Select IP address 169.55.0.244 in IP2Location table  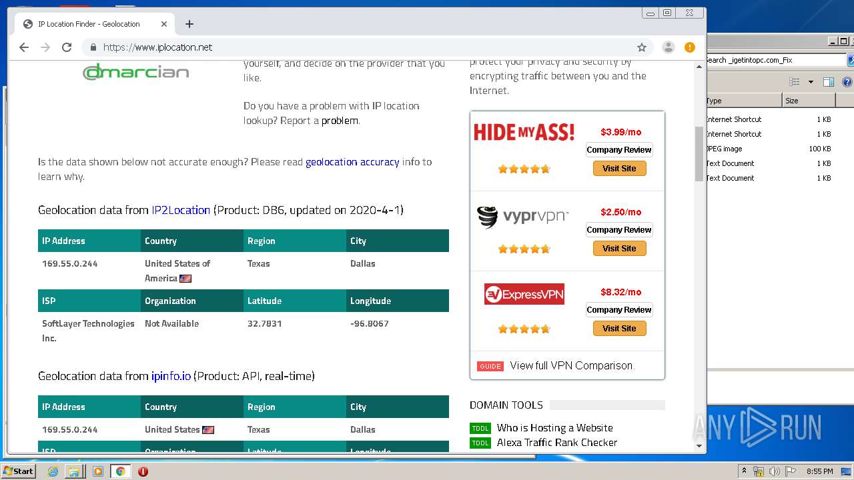coord(70,263)
